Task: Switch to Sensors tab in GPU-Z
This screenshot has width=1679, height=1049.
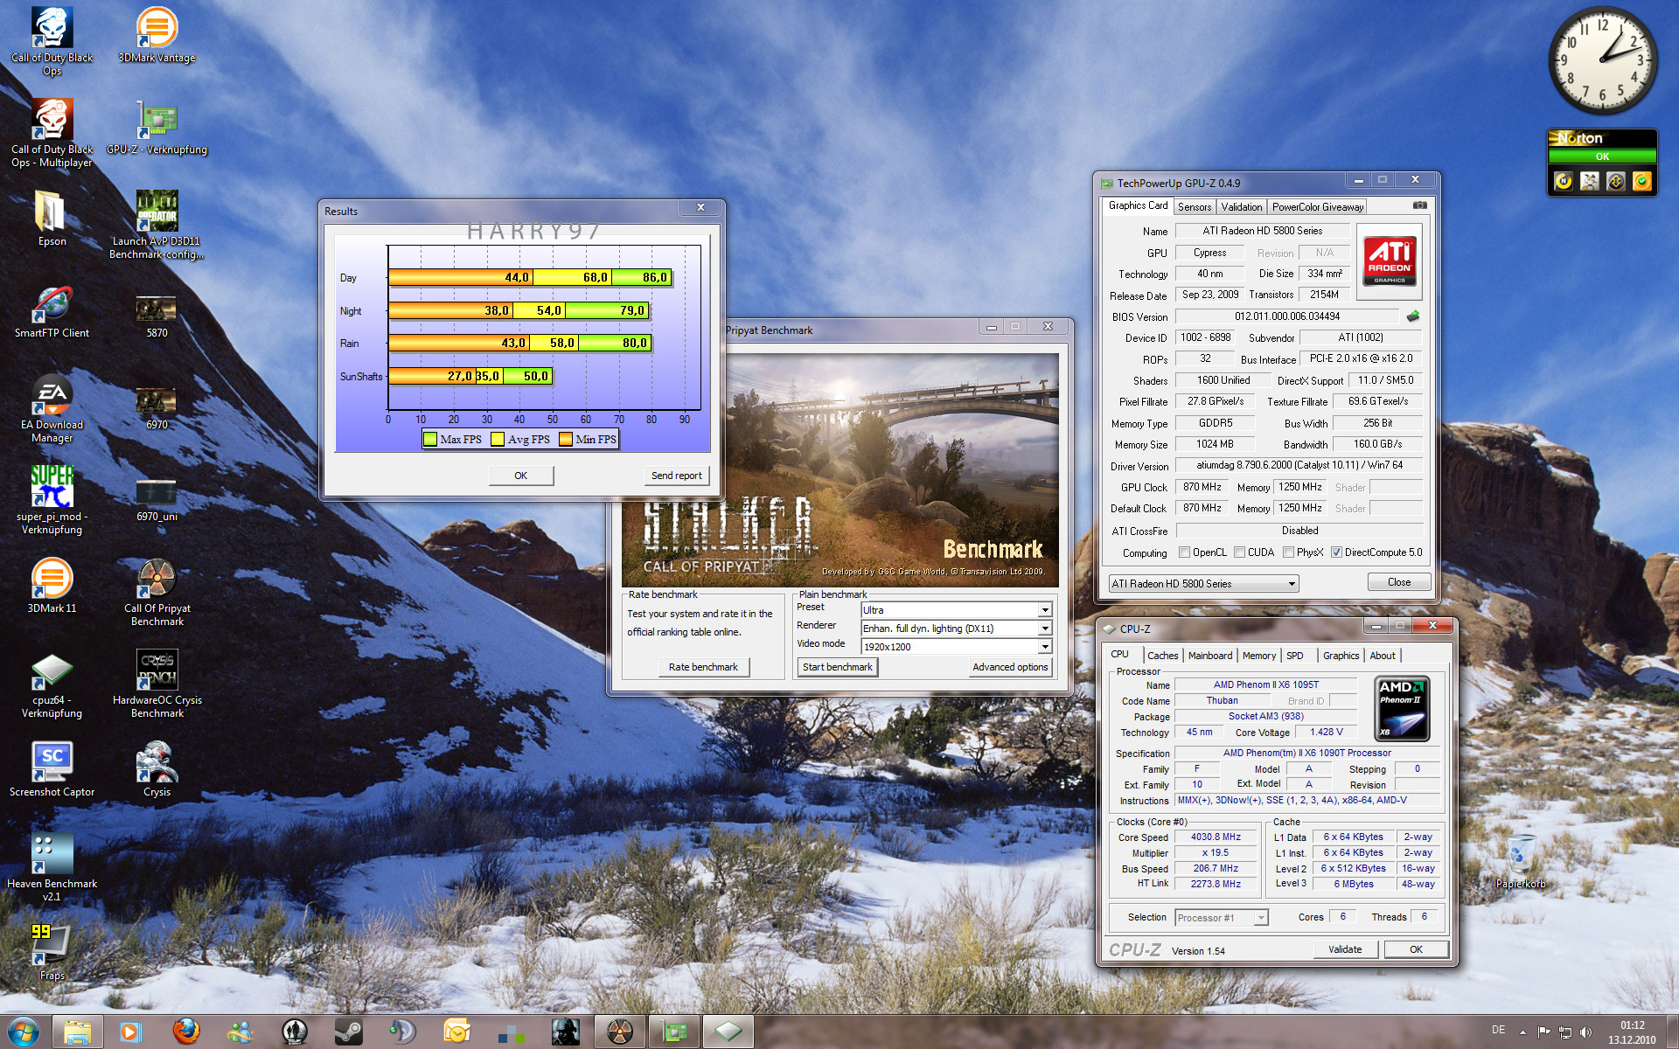Action: [x=1194, y=207]
